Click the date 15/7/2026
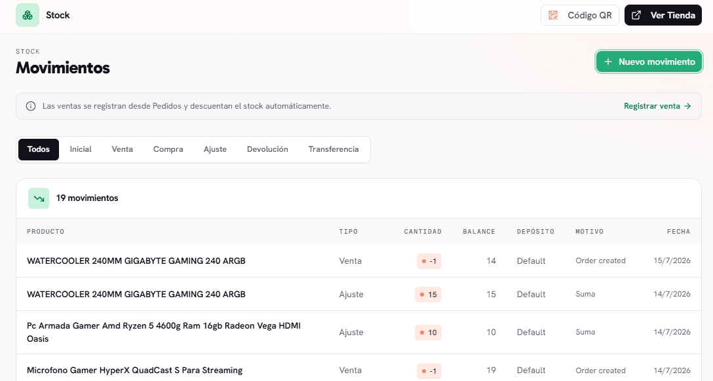This screenshot has width=713, height=381. (x=672, y=261)
